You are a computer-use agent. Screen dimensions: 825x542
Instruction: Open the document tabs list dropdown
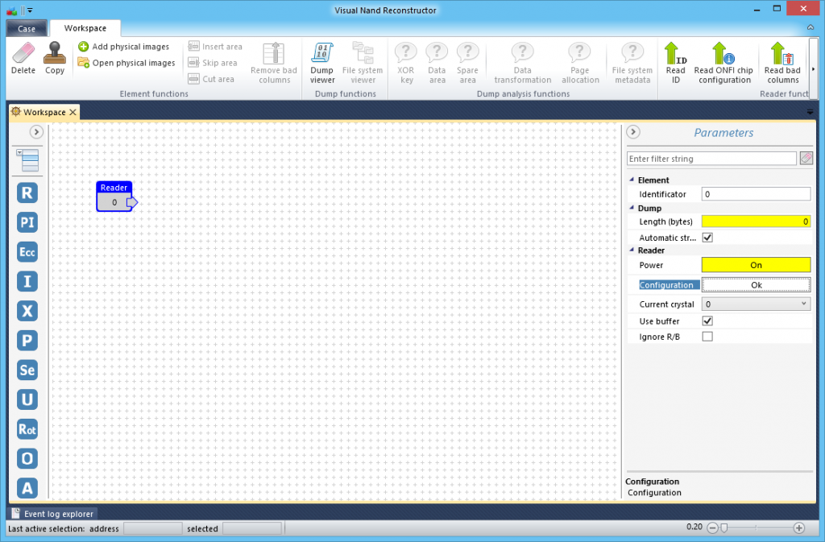click(x=810, y=112)
